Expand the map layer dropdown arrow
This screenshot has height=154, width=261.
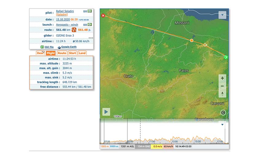pyautogui.click(x=222, y=15)
